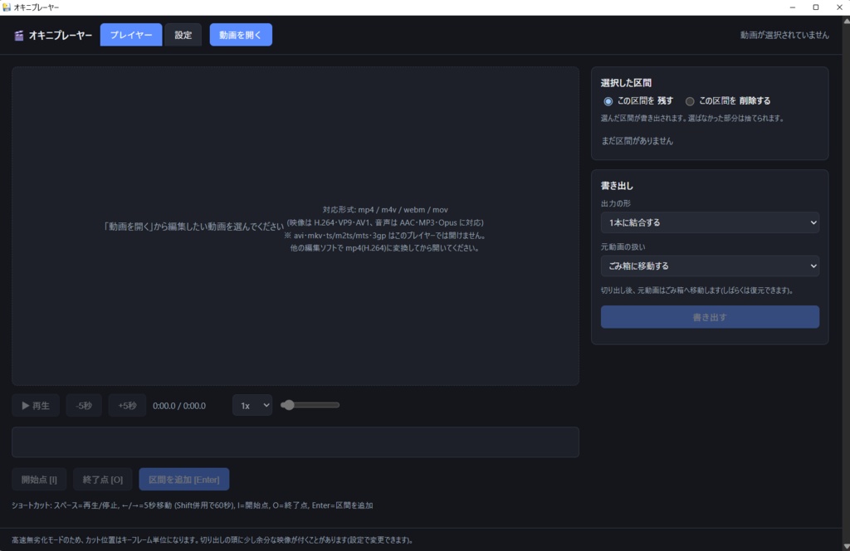The height and width of the screenshot is (551, 850).
Task: Open the 出力の形 dropdown (1本に結合する)
Action: point(710,222)
